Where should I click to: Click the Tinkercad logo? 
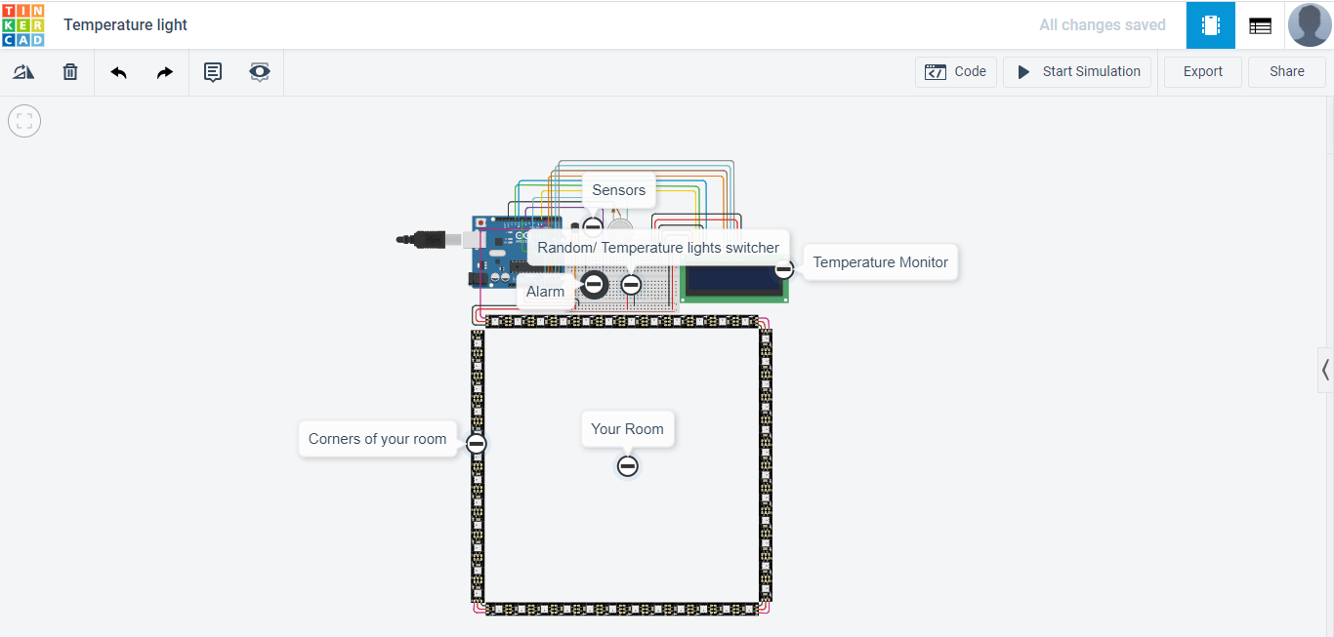tap(22, 24)
